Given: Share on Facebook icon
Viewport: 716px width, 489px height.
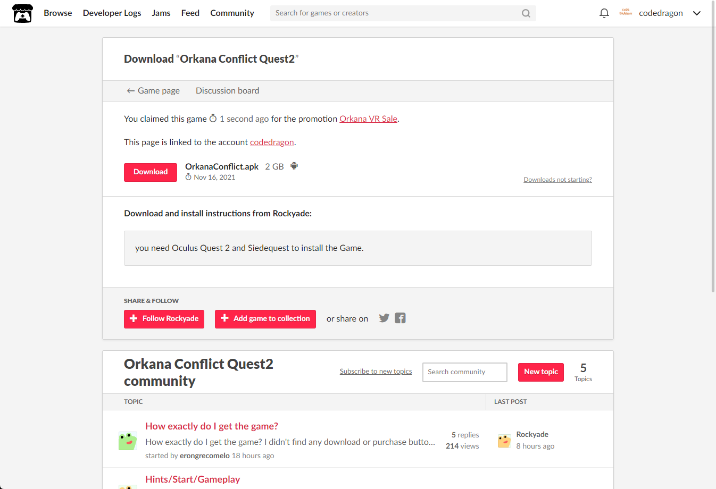Looking at the screenshot, I should click(400, 318).
